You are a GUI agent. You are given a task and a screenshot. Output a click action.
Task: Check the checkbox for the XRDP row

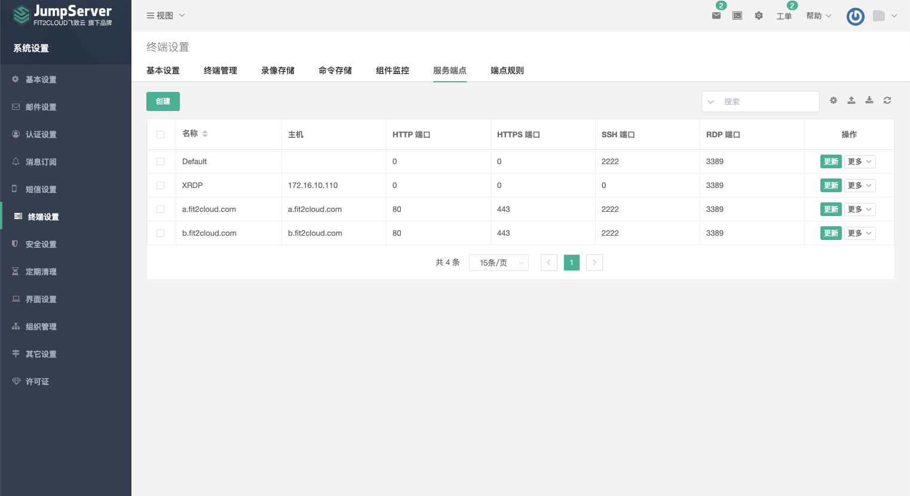[x=161, y=185]
